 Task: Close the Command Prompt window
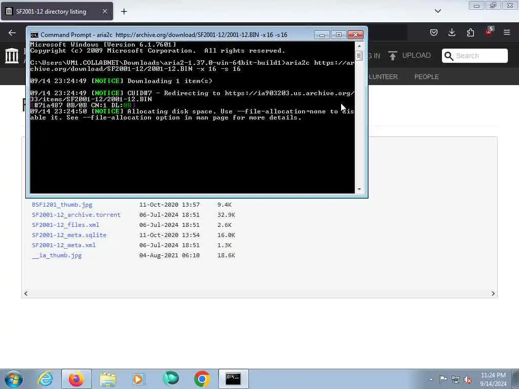[355, 35]
